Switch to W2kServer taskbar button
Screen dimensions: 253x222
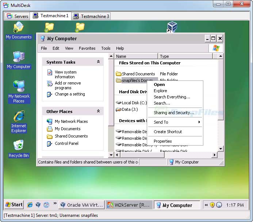click(129, 205)
